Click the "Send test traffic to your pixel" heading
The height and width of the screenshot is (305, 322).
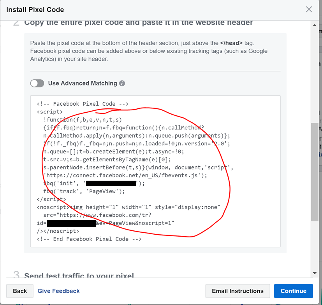point(79,275)
